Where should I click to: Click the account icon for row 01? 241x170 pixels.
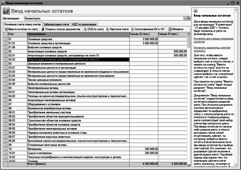(6, 39)
